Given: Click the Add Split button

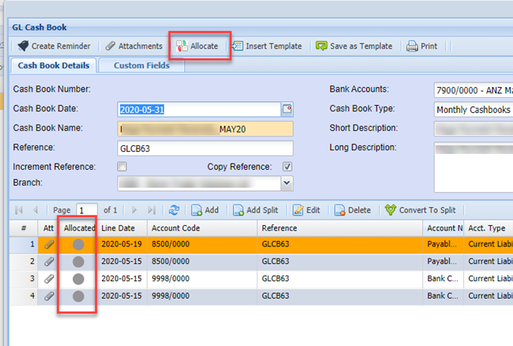Looking at the screenshot, I should pyautogui.click(x=258, y=210).
